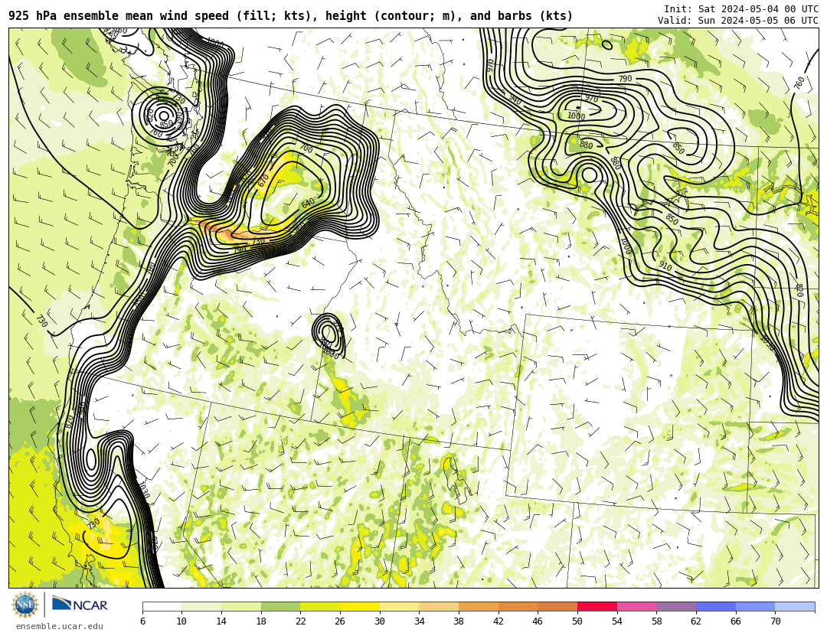Pick the 18–22 kts green colorbar segment
Viewport: 827px width, 636px height.
[x=280, y=606]
